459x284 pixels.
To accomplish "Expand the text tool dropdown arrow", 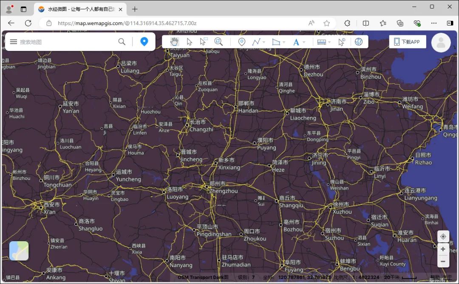I will 304,42.
